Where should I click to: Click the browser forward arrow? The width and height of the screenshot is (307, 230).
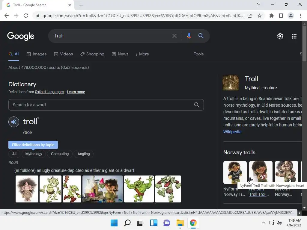16,16
